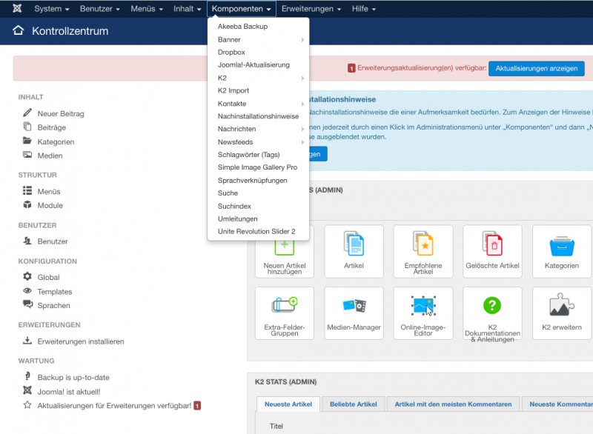This screenshot has height=434, width=593.
Task: Click the download icon for Erweiterungen installieren
Action: click(x=27, y=341)
